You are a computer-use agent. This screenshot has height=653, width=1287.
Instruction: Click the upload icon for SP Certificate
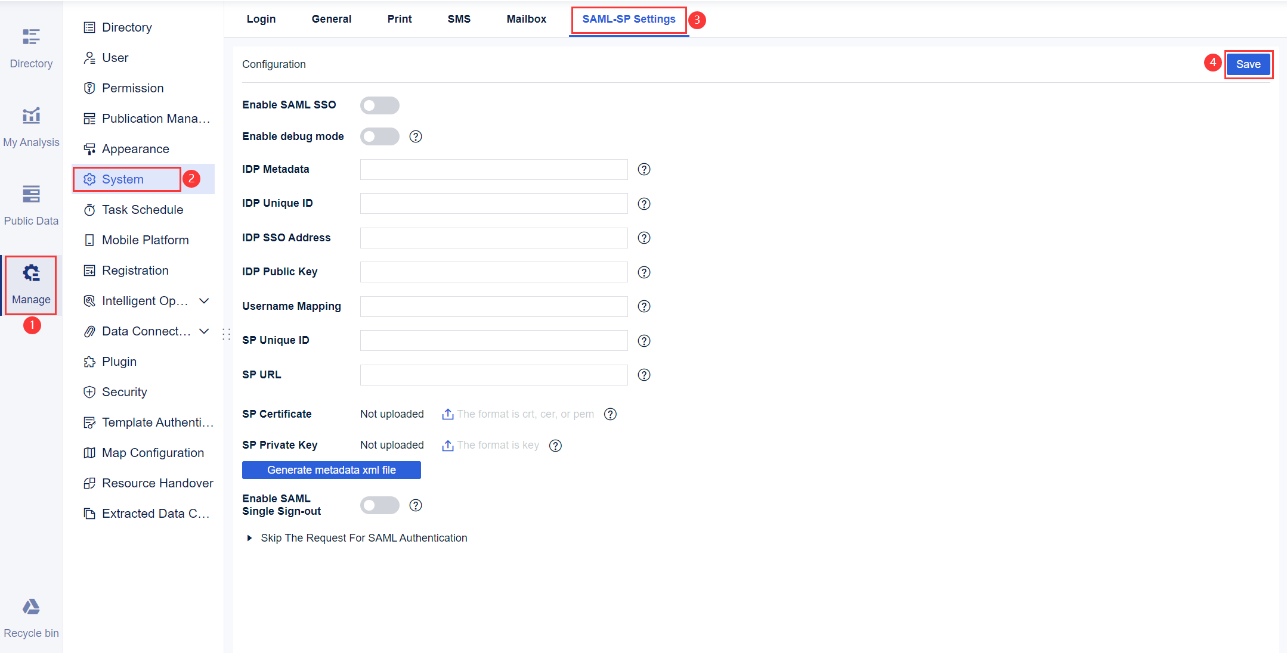pos(447,413)
